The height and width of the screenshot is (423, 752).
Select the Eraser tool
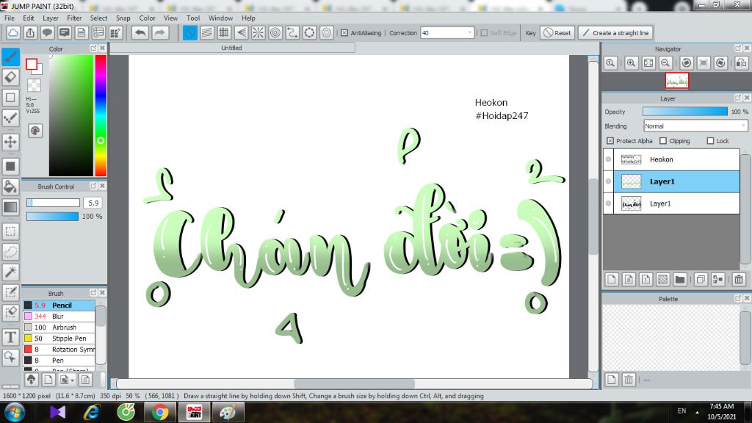coord(10,77)
